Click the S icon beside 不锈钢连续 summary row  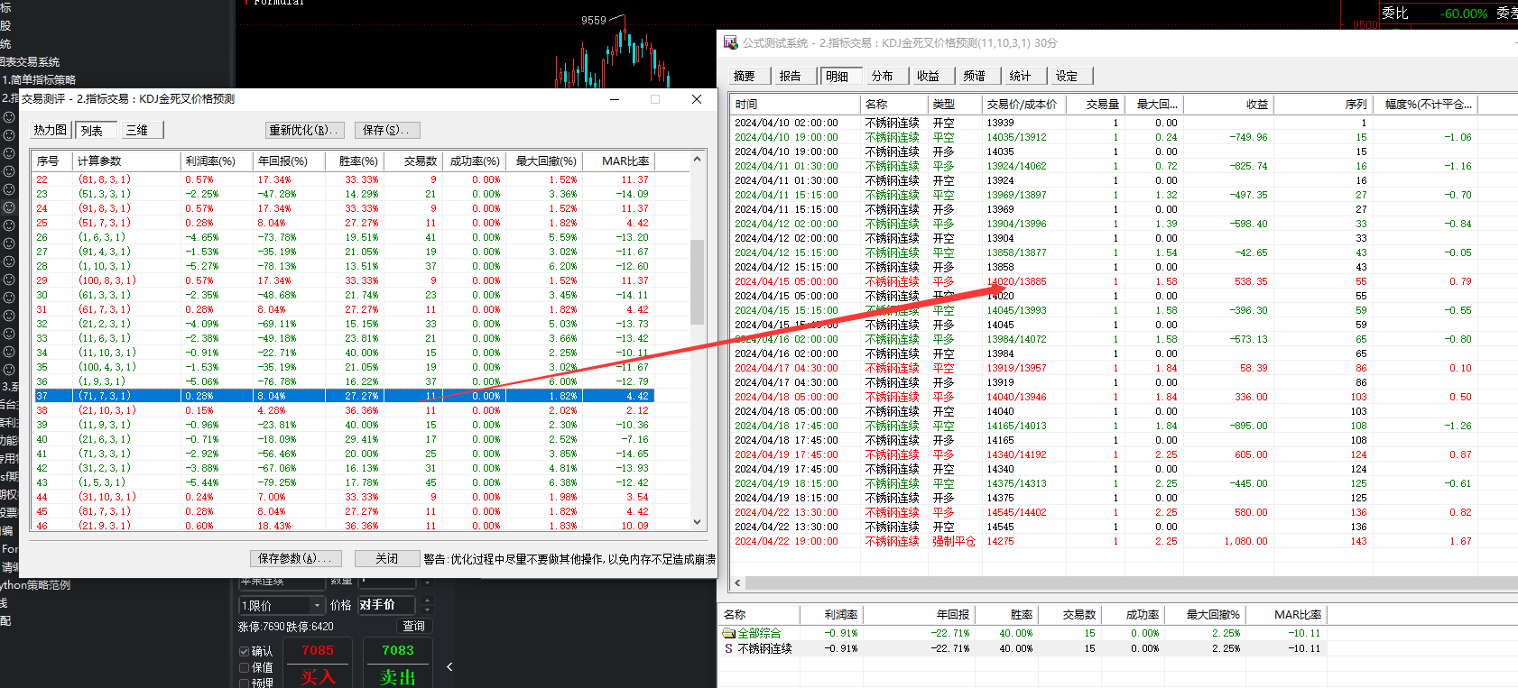(x=729, y=648)
